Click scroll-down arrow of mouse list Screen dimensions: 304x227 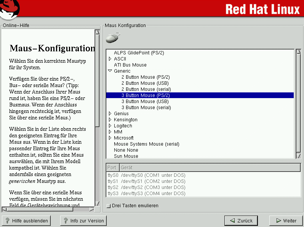[x=298, y=156]
